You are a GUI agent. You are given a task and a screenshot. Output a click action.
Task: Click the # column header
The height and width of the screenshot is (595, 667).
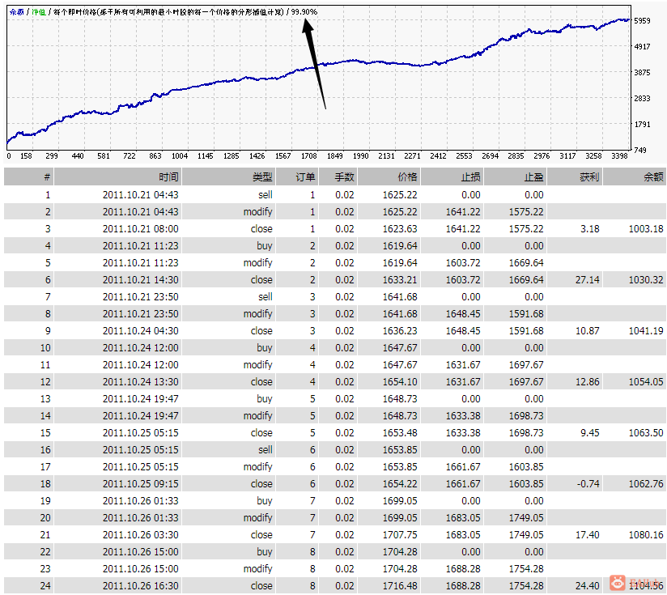click(29, 177)
